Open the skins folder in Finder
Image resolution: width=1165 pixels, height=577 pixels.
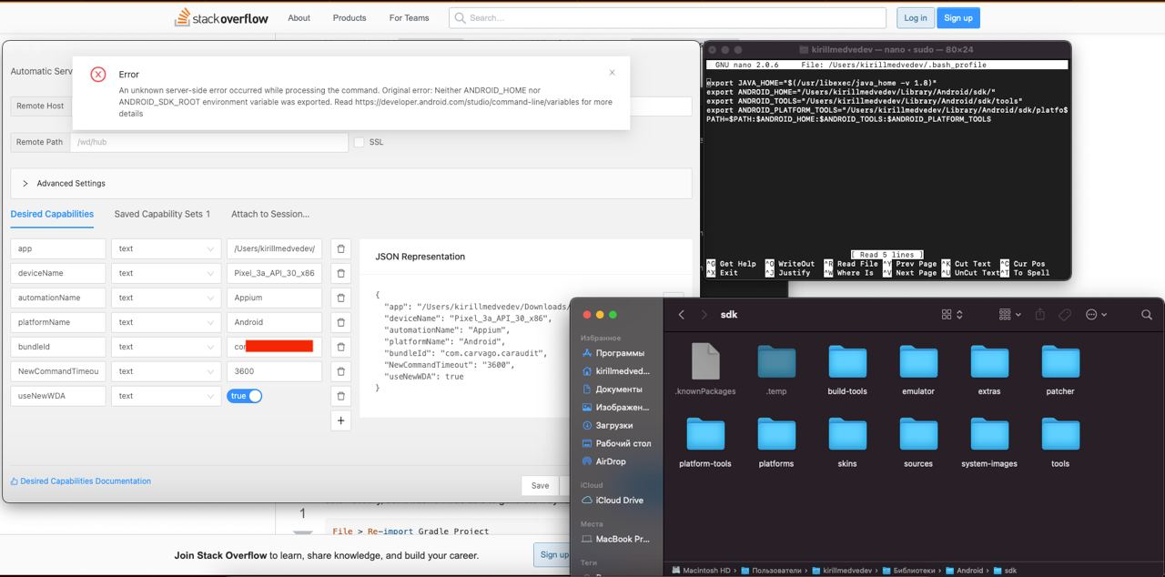point(847,442)
